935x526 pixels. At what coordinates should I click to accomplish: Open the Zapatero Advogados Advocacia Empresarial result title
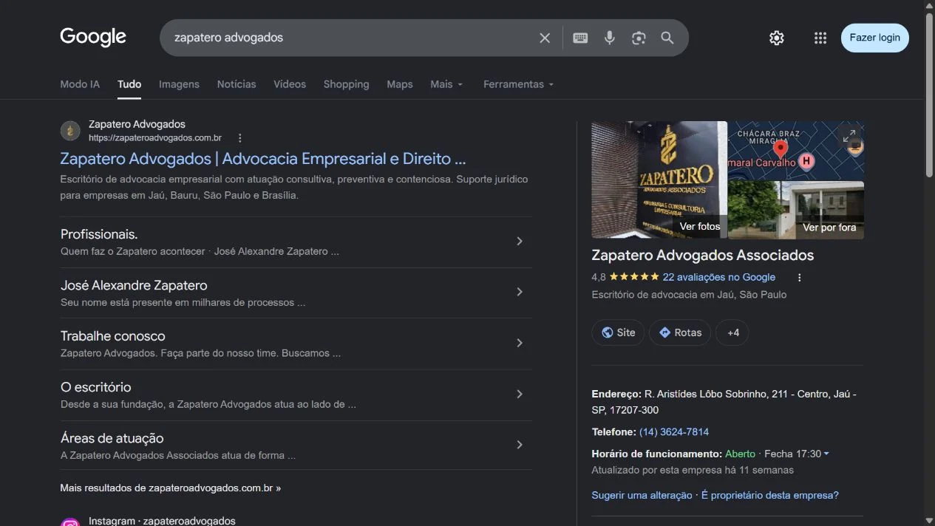(262, 159)
